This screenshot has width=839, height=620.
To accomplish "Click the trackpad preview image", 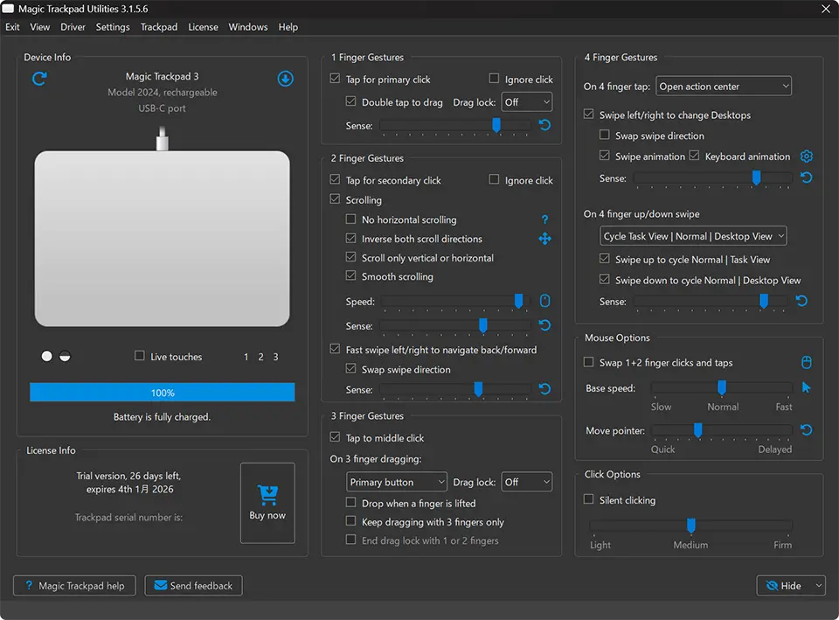I will click(x=162, y=238).
